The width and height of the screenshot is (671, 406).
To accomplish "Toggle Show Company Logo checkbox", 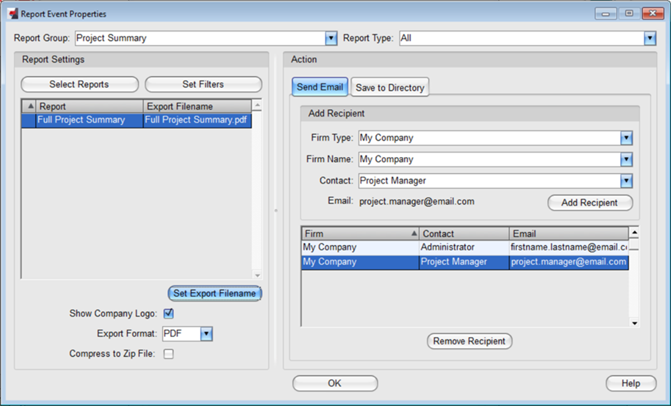I will pyautogui.click(x=168, y=313).
